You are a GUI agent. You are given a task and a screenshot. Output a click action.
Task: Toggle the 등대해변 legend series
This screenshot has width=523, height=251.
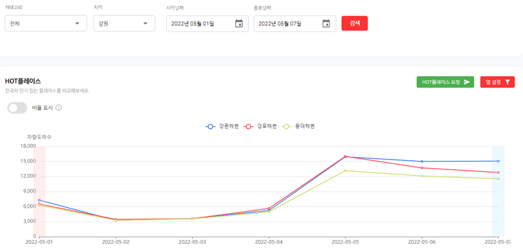click(299, 126)
